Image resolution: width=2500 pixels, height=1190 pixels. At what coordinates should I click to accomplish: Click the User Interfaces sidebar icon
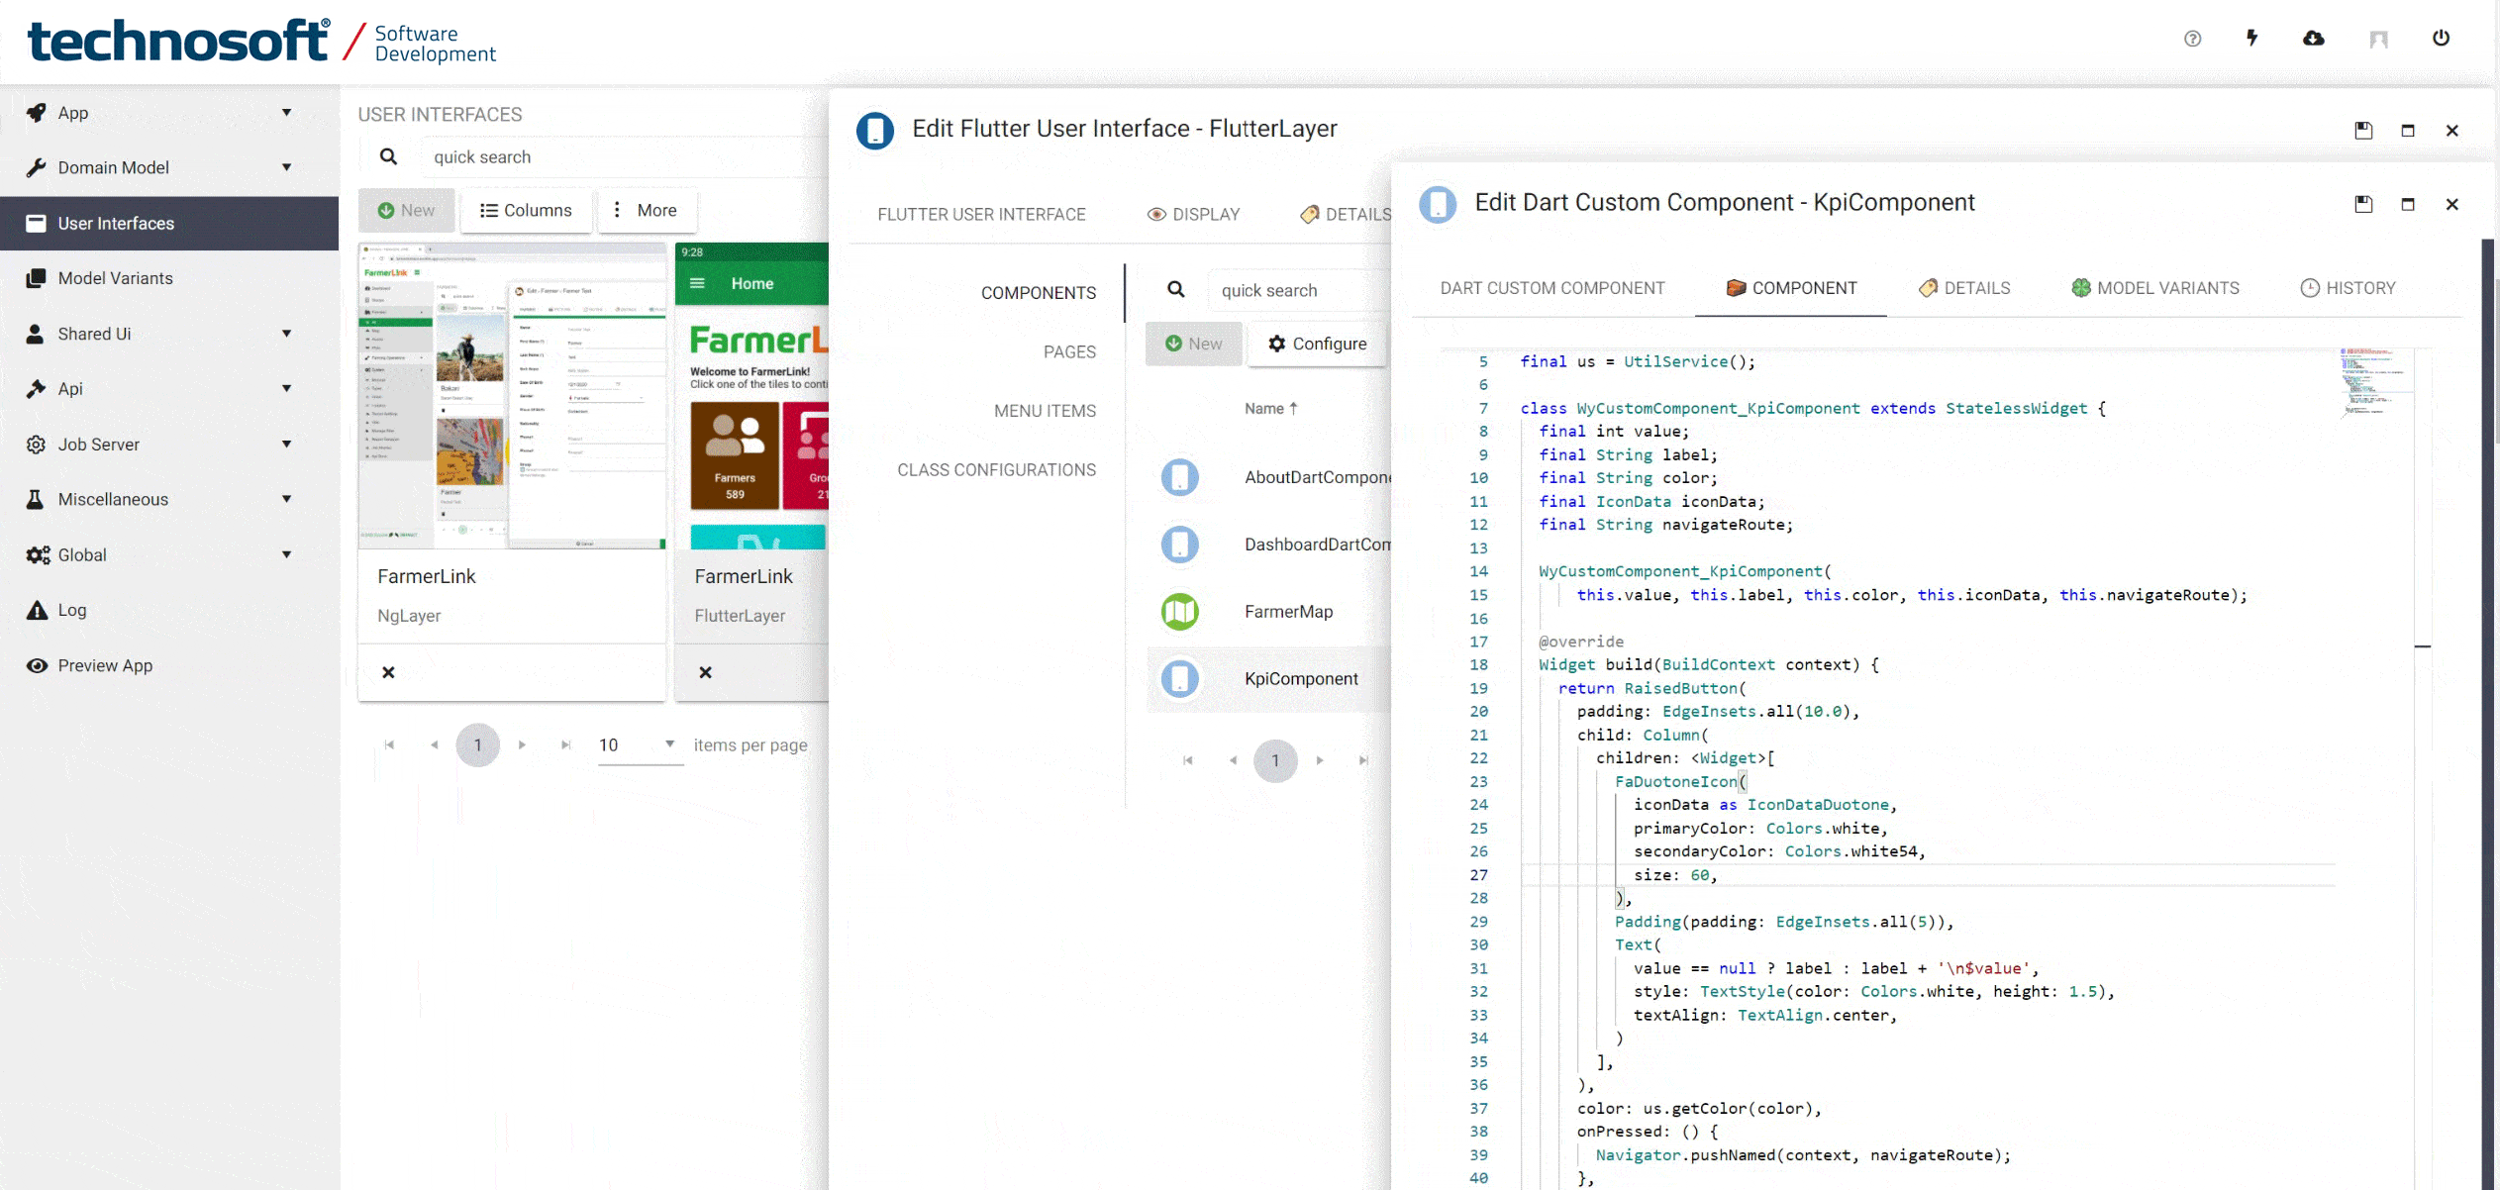tap(36, 223)
